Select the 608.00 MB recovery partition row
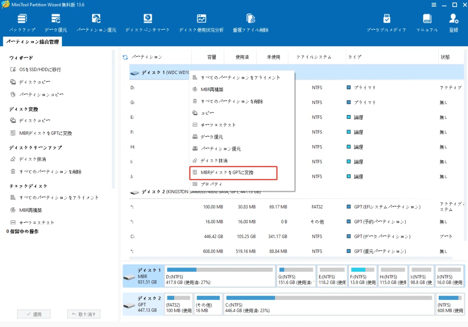Screen dimensions: 468x327 pos(296,251)
